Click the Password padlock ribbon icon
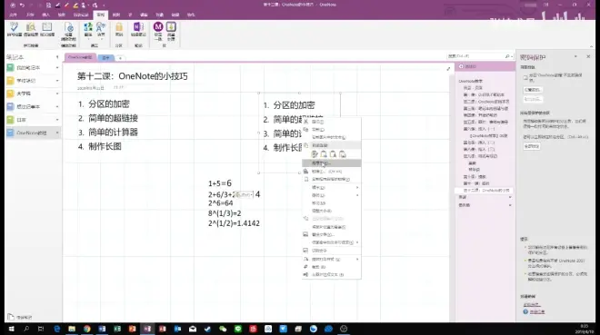Viewport: 600px width, 335px height. [x=119, y=29]
